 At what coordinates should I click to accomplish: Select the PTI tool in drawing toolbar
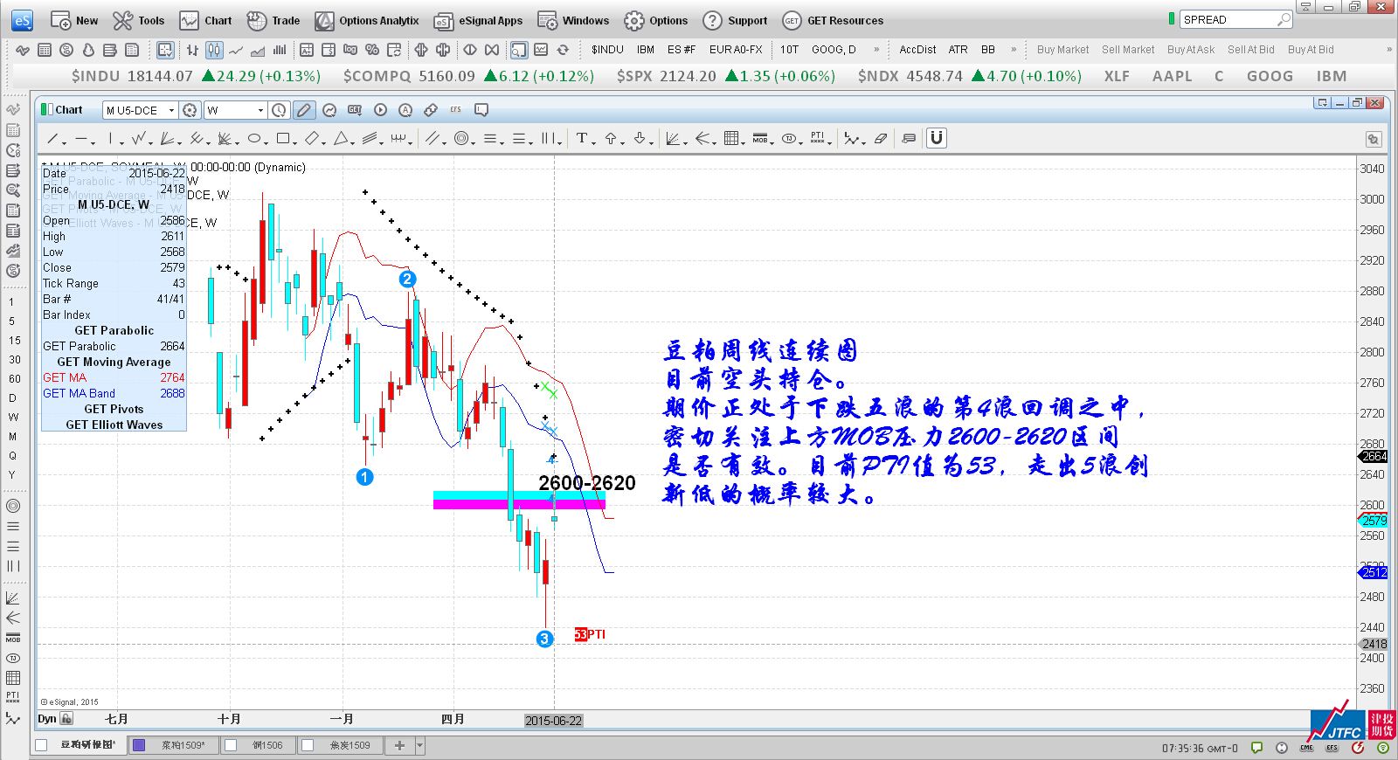(817, 138)
